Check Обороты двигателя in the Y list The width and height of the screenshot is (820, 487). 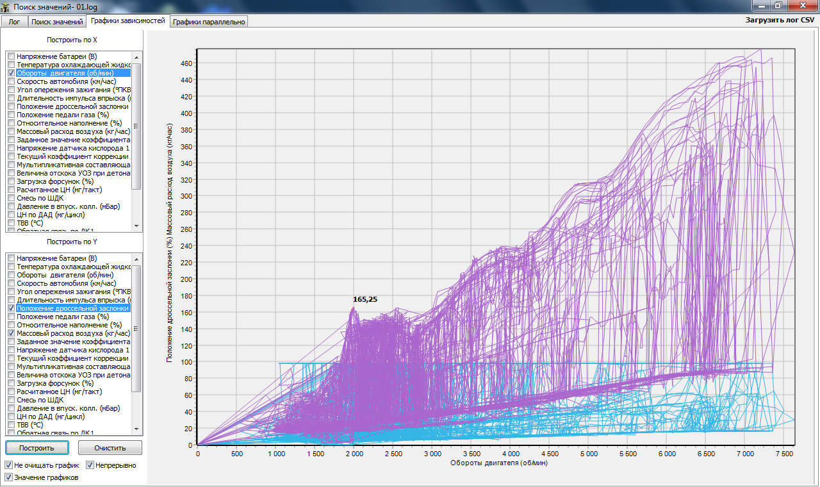pos(11,275)
